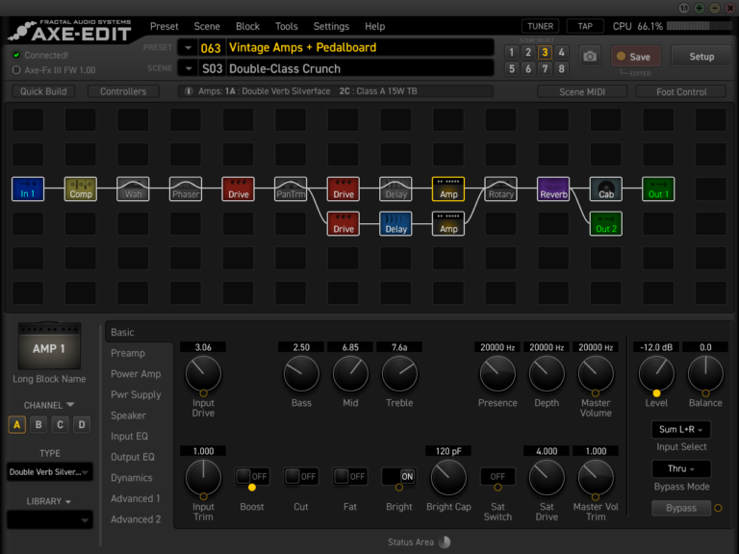Screen dimensions: 739x554
Task: Turn off the Bright switch
Action: coord(399,476)
